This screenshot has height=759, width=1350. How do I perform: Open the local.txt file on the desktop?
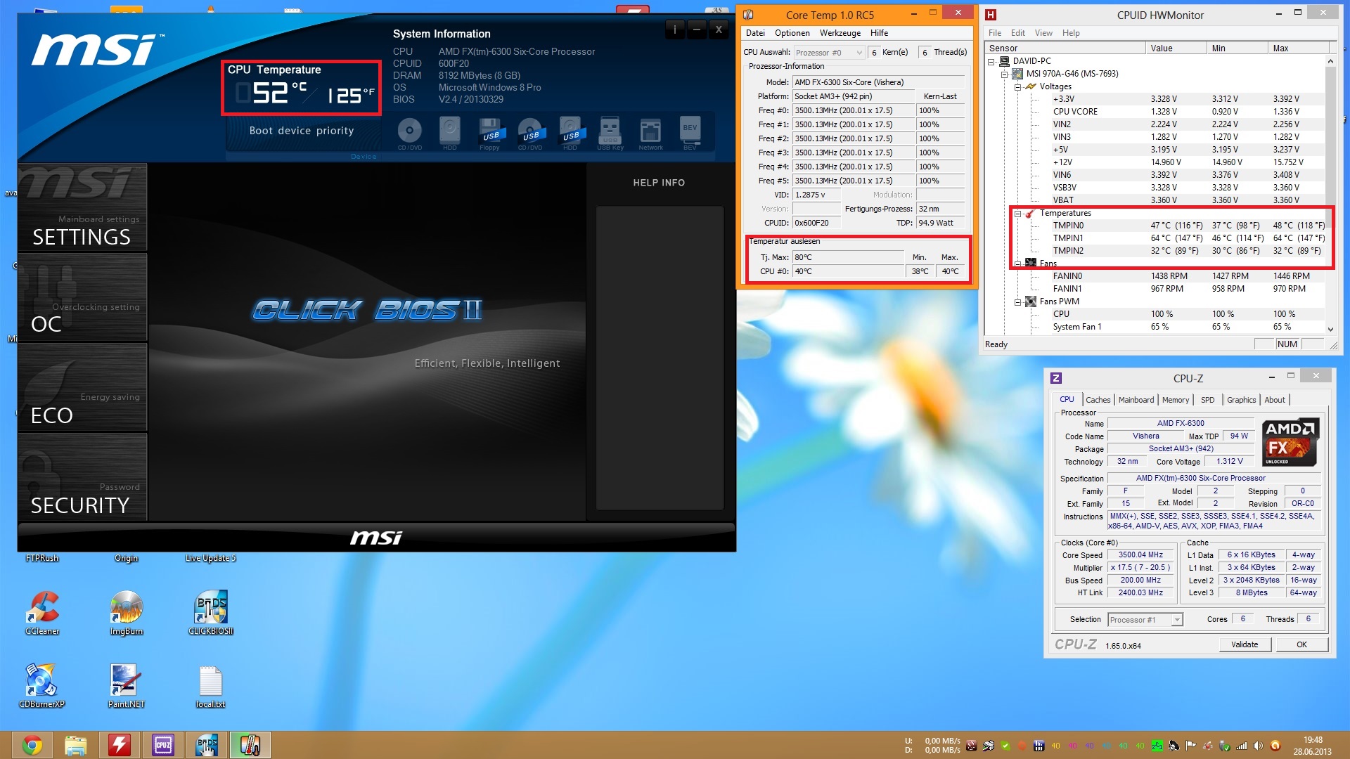click(x=211, y=686)
